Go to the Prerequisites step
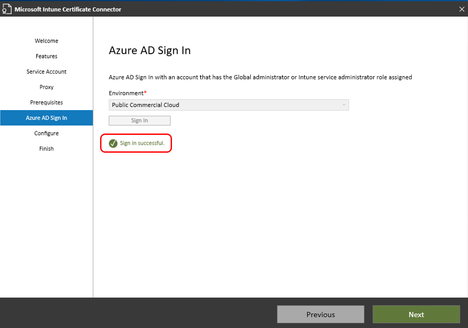 (x=46, y=102)
